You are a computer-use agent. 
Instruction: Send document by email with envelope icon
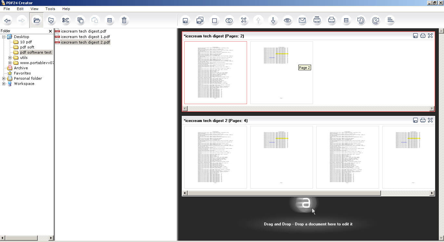[302, 20]
